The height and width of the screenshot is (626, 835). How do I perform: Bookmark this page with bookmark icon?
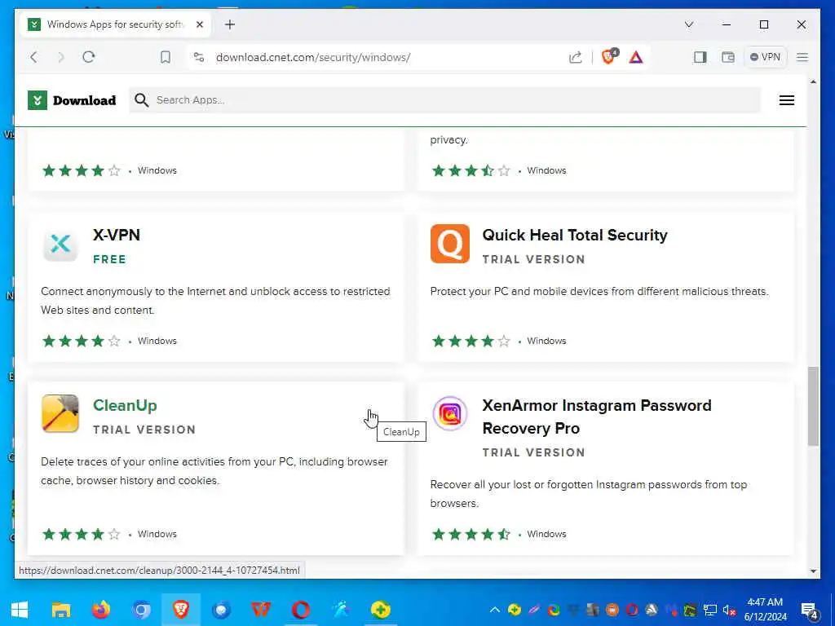click(x=166, y=57)
